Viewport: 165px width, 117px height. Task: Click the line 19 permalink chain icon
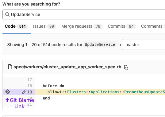24,92
